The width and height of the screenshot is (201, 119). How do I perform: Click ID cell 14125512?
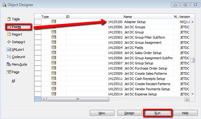(115, 84)
